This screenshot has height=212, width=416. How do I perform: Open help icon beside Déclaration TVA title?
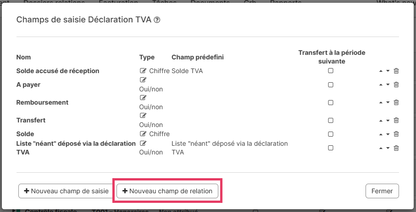pos(157,20)
